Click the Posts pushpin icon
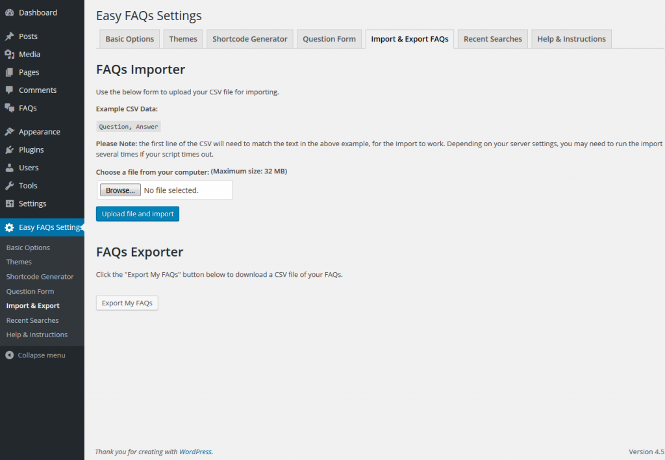Image resolution: width=665 pixels, height=460 pixels. click(x=9, y=36)
